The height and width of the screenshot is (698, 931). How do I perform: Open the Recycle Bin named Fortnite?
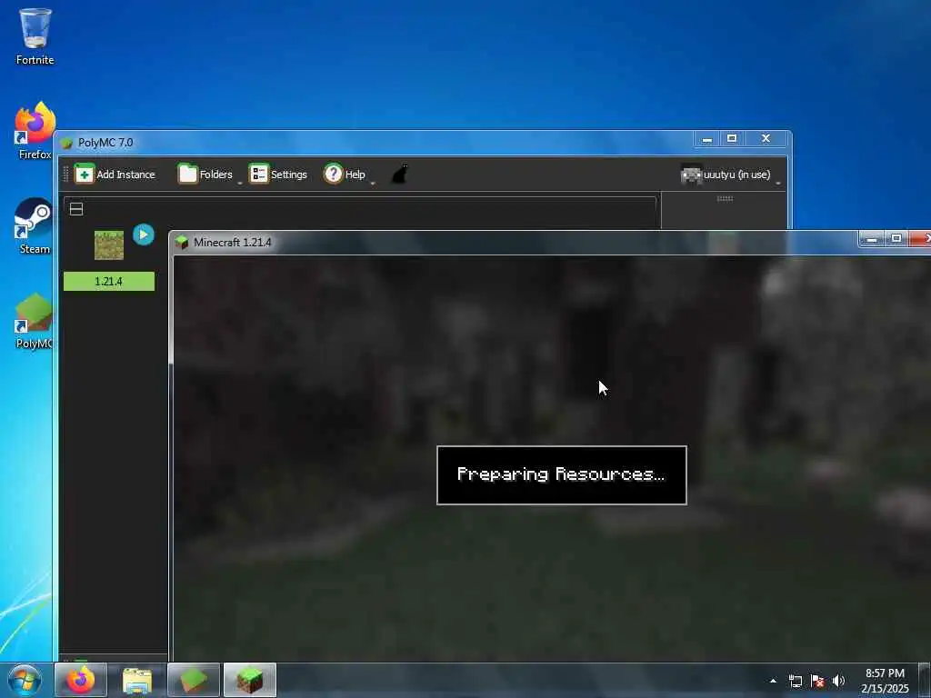click(35, 35)
